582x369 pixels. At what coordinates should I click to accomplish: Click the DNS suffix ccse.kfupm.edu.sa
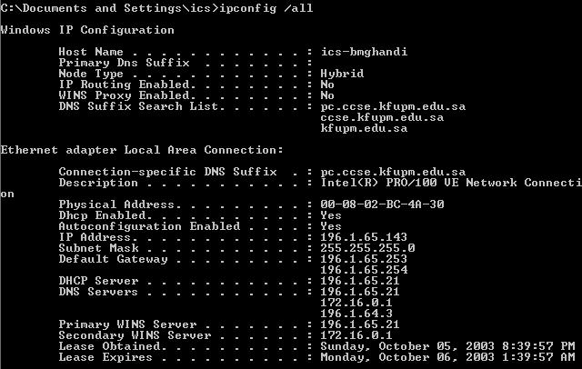click(x=382, y=117)
